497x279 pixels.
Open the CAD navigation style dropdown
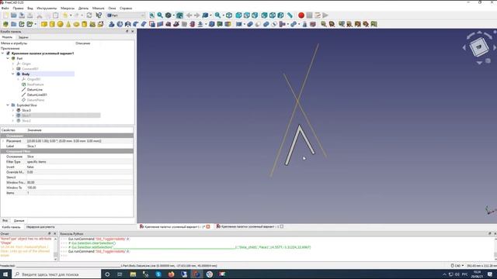point(457,266)
